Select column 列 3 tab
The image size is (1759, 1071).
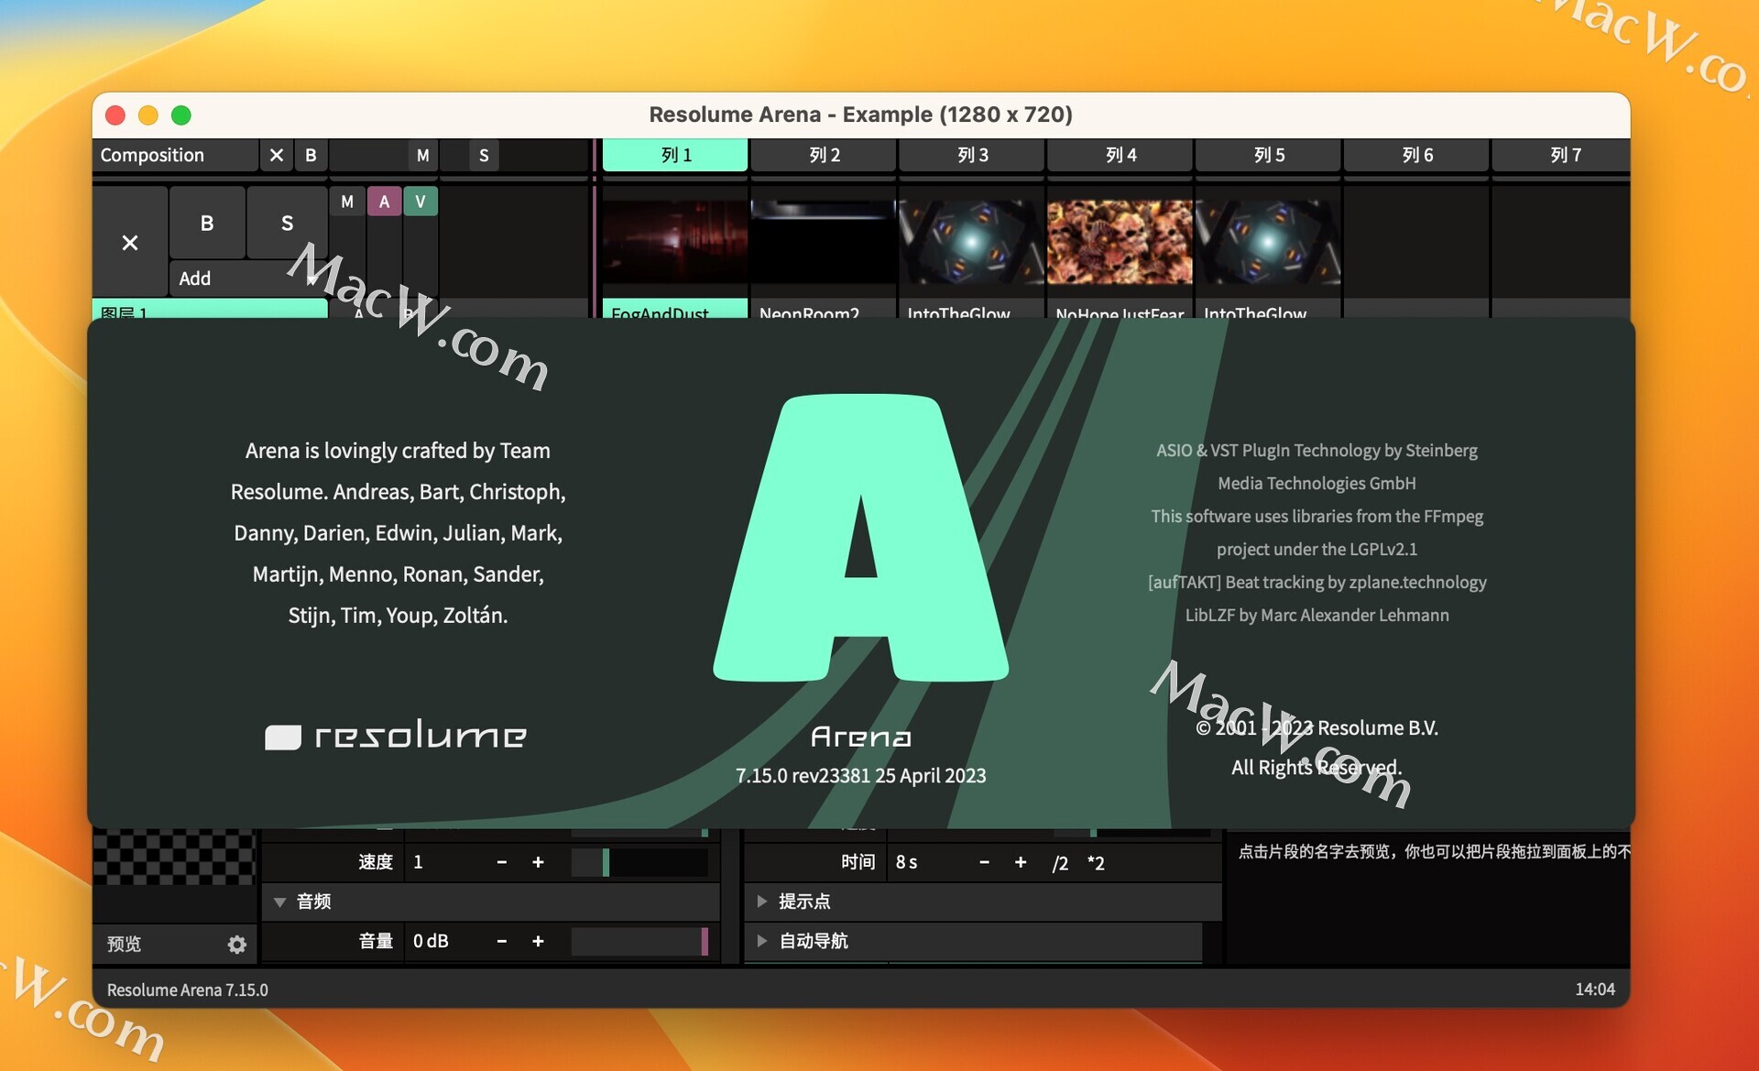pos(972,155)
